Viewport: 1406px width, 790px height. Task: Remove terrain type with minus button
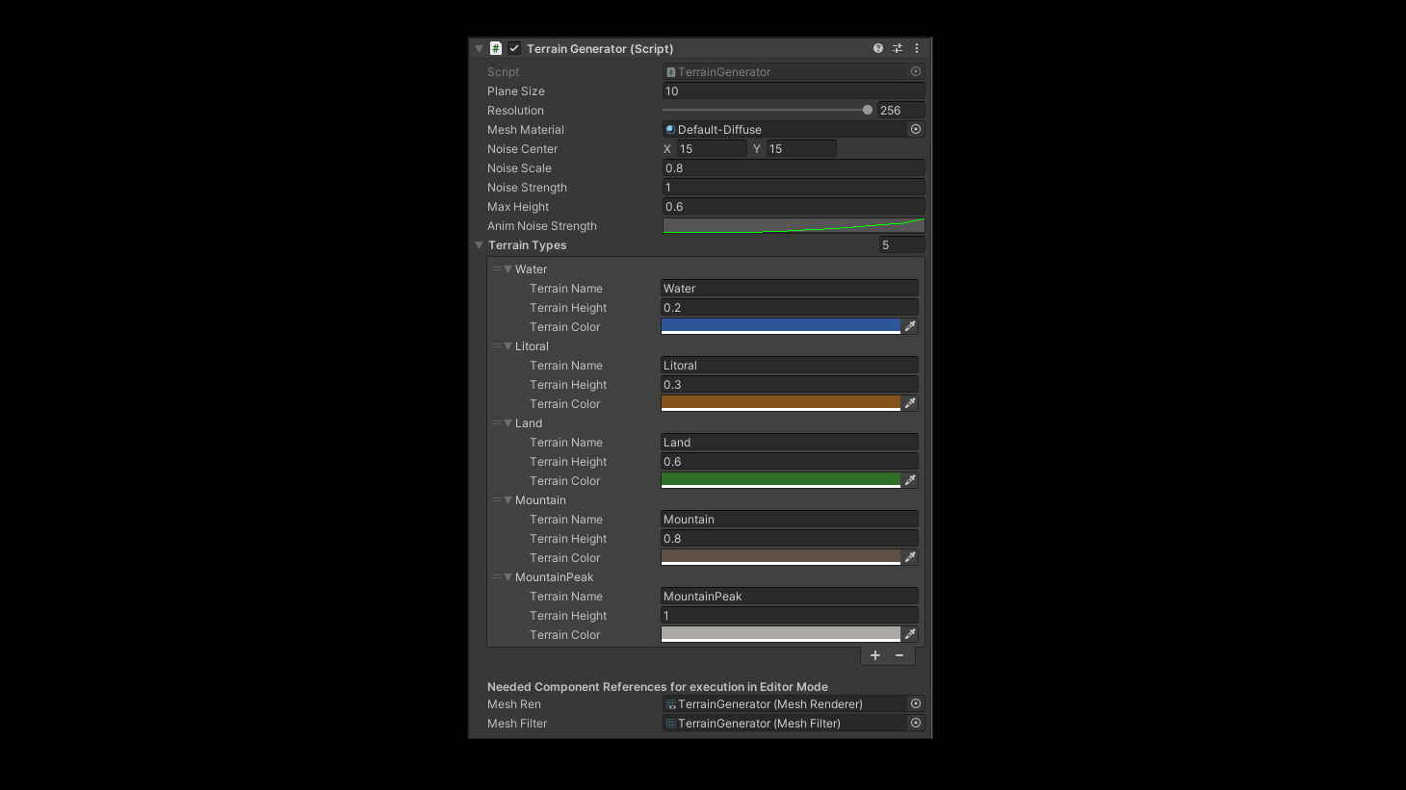[899, 655]
